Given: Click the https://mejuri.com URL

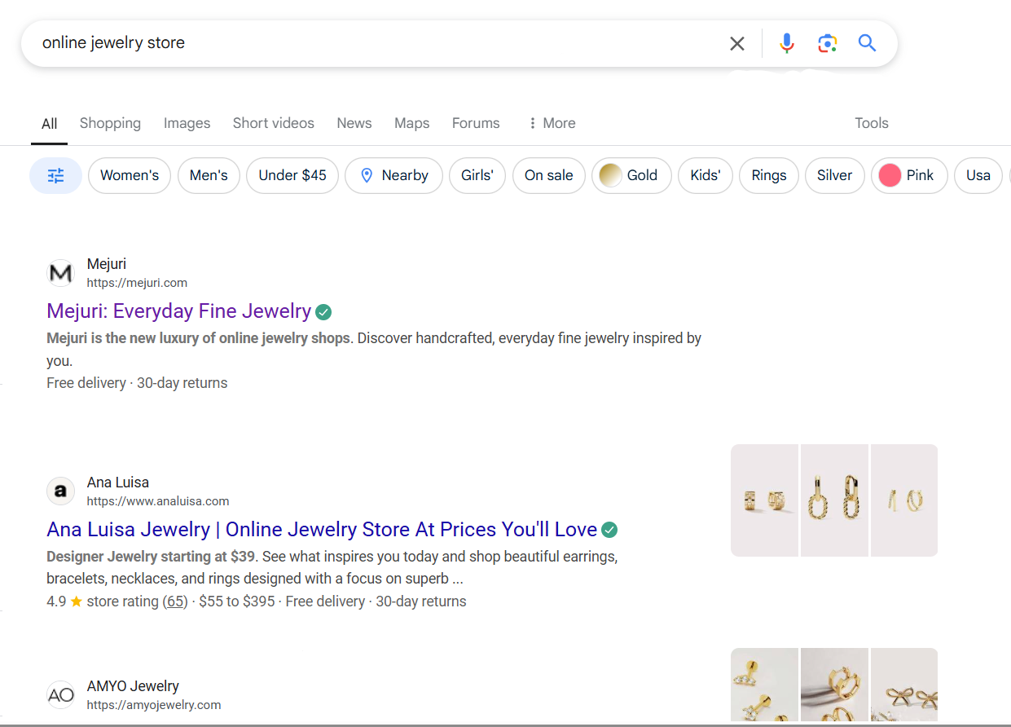Looking at the screenshot, I should tap(137, 283).
